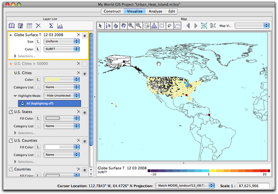The width and height of the screenshot is (278, 194).
Task: Activate the hand pan tool
Action: 123,26
